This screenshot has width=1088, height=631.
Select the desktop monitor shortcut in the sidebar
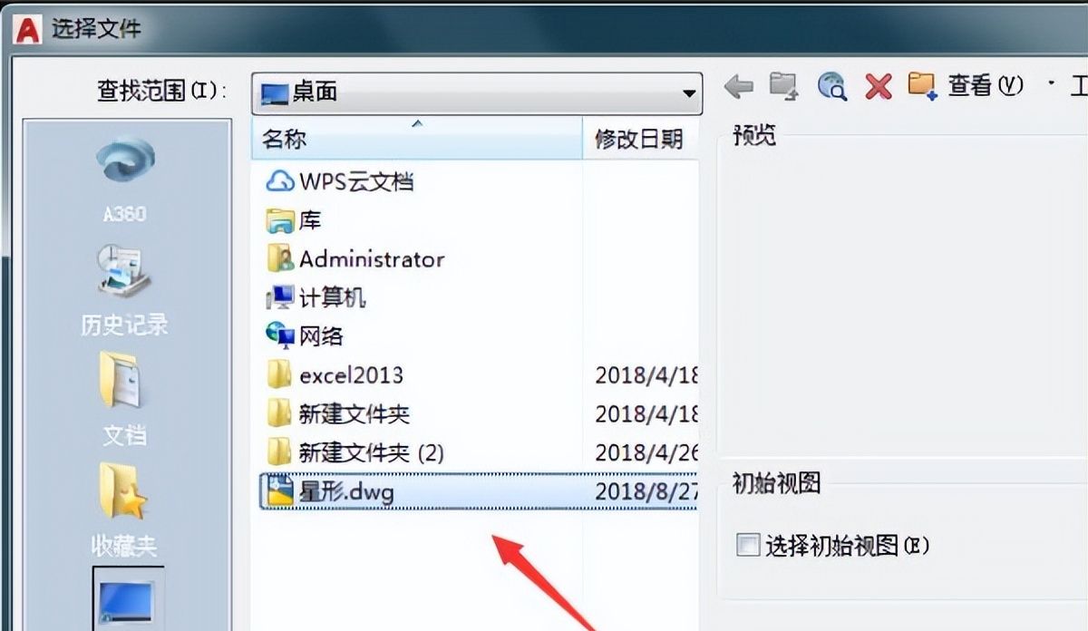coord(128,598)
